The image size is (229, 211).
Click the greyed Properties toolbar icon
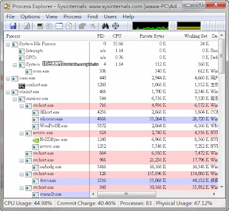pyautogui.click(x=82, y=26)
